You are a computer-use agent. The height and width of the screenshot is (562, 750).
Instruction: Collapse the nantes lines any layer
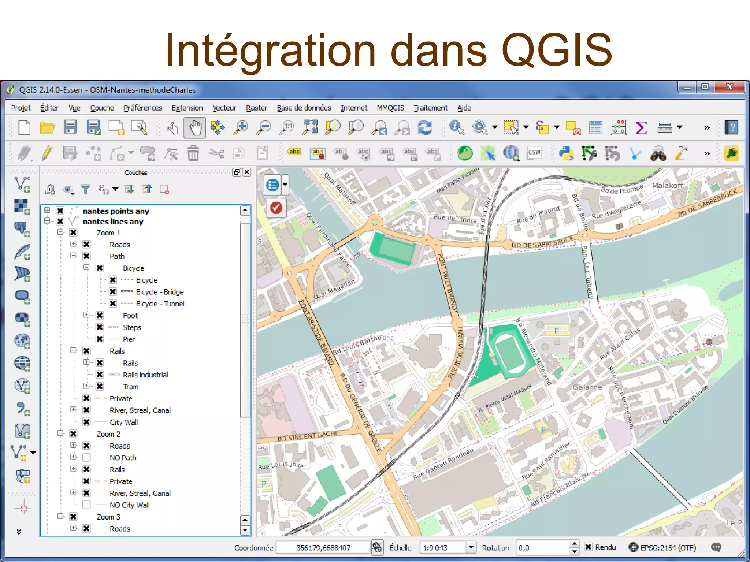pyautogui.click(x=47, y=221)
